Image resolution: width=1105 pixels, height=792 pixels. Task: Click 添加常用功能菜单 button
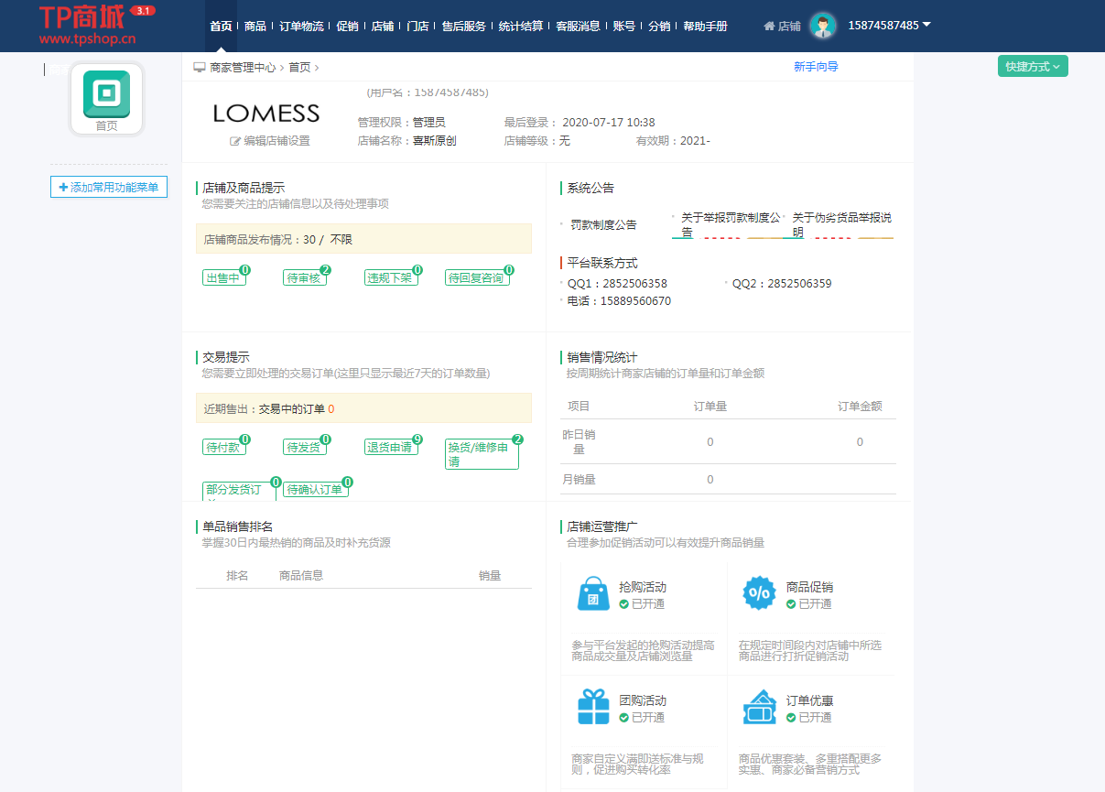109,187
